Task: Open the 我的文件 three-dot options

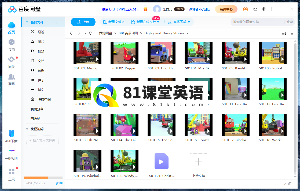Action: tap(57, 22)
